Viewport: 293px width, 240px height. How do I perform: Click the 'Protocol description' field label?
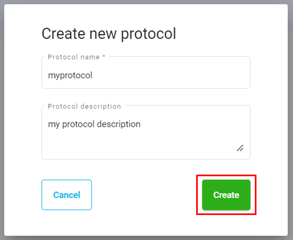84,106
